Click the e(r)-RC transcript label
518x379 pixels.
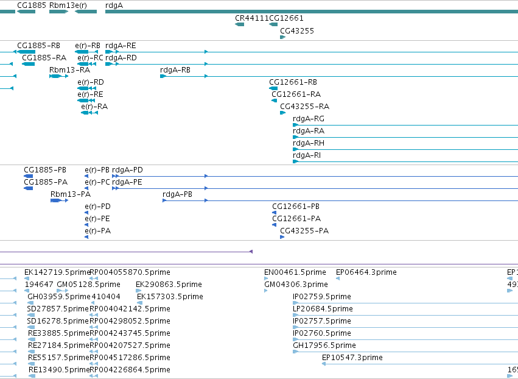click(90, 58)
